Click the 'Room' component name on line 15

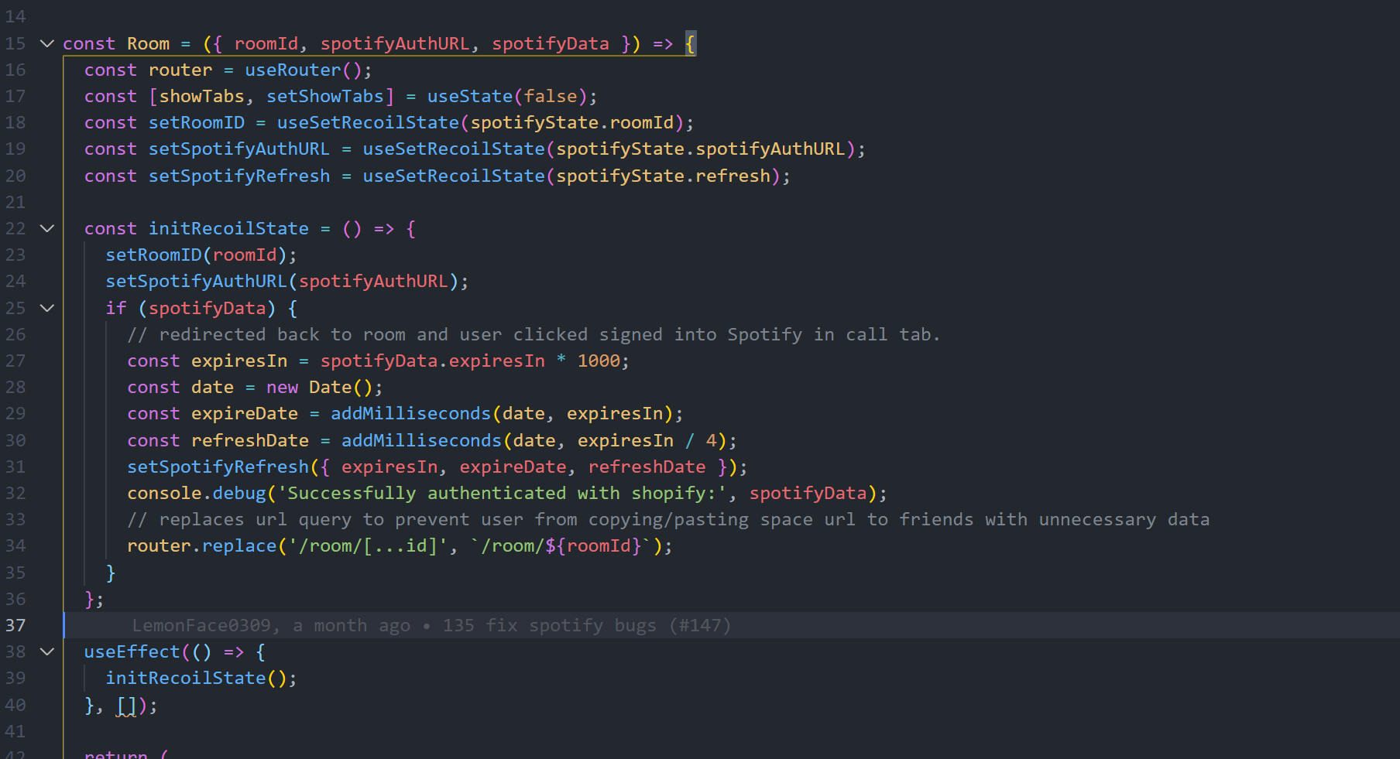click(148, 43)
